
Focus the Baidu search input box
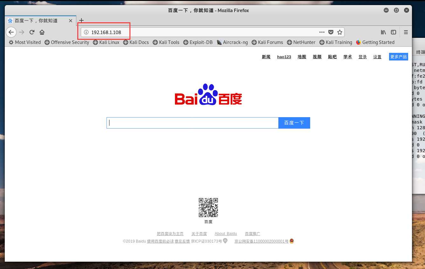pos(192,123)
